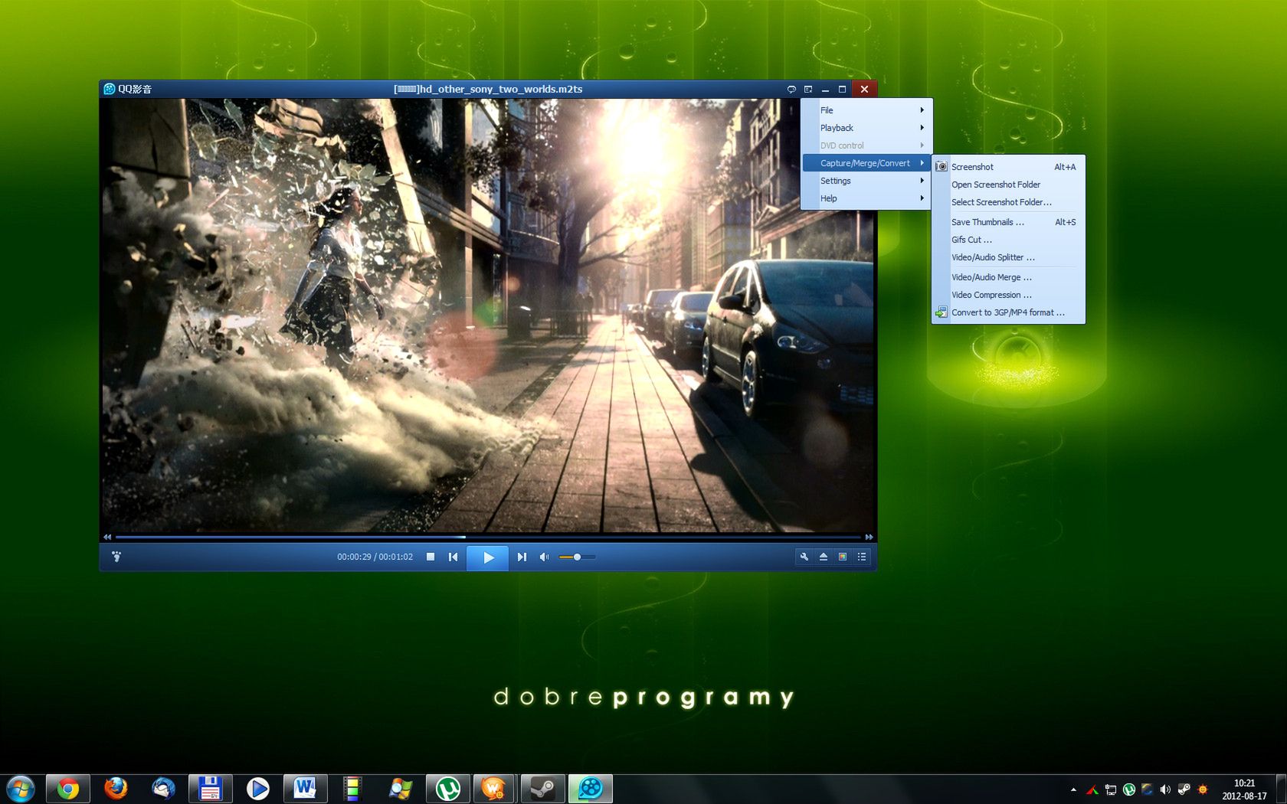Click the video frame in the player
The width and height of the screenshot is (1287, 804).
(488, 315)
